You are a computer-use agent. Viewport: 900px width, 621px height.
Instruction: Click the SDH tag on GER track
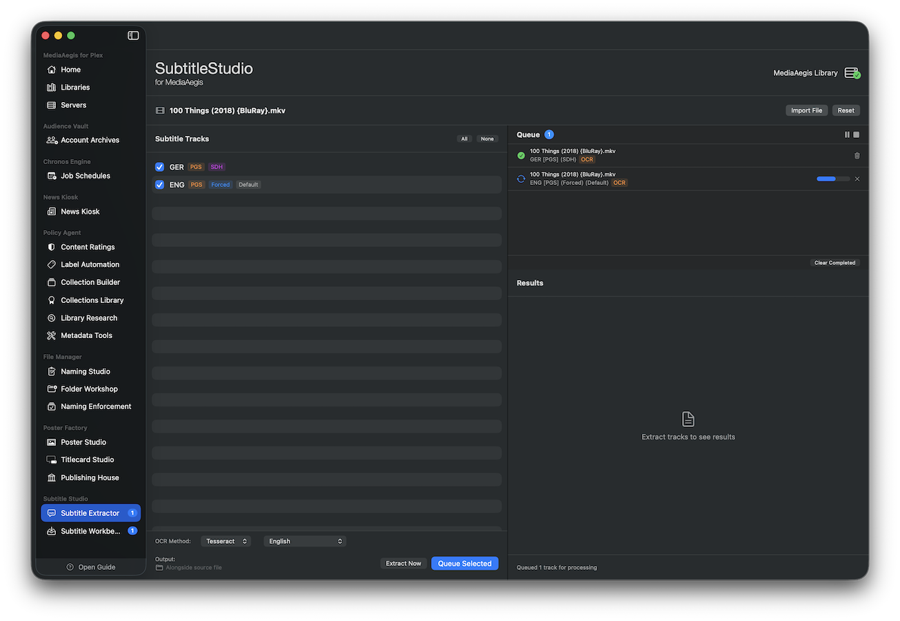[217, 167]
